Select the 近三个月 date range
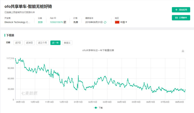Viewport: 194px width, 113px height. pos(42,43)
